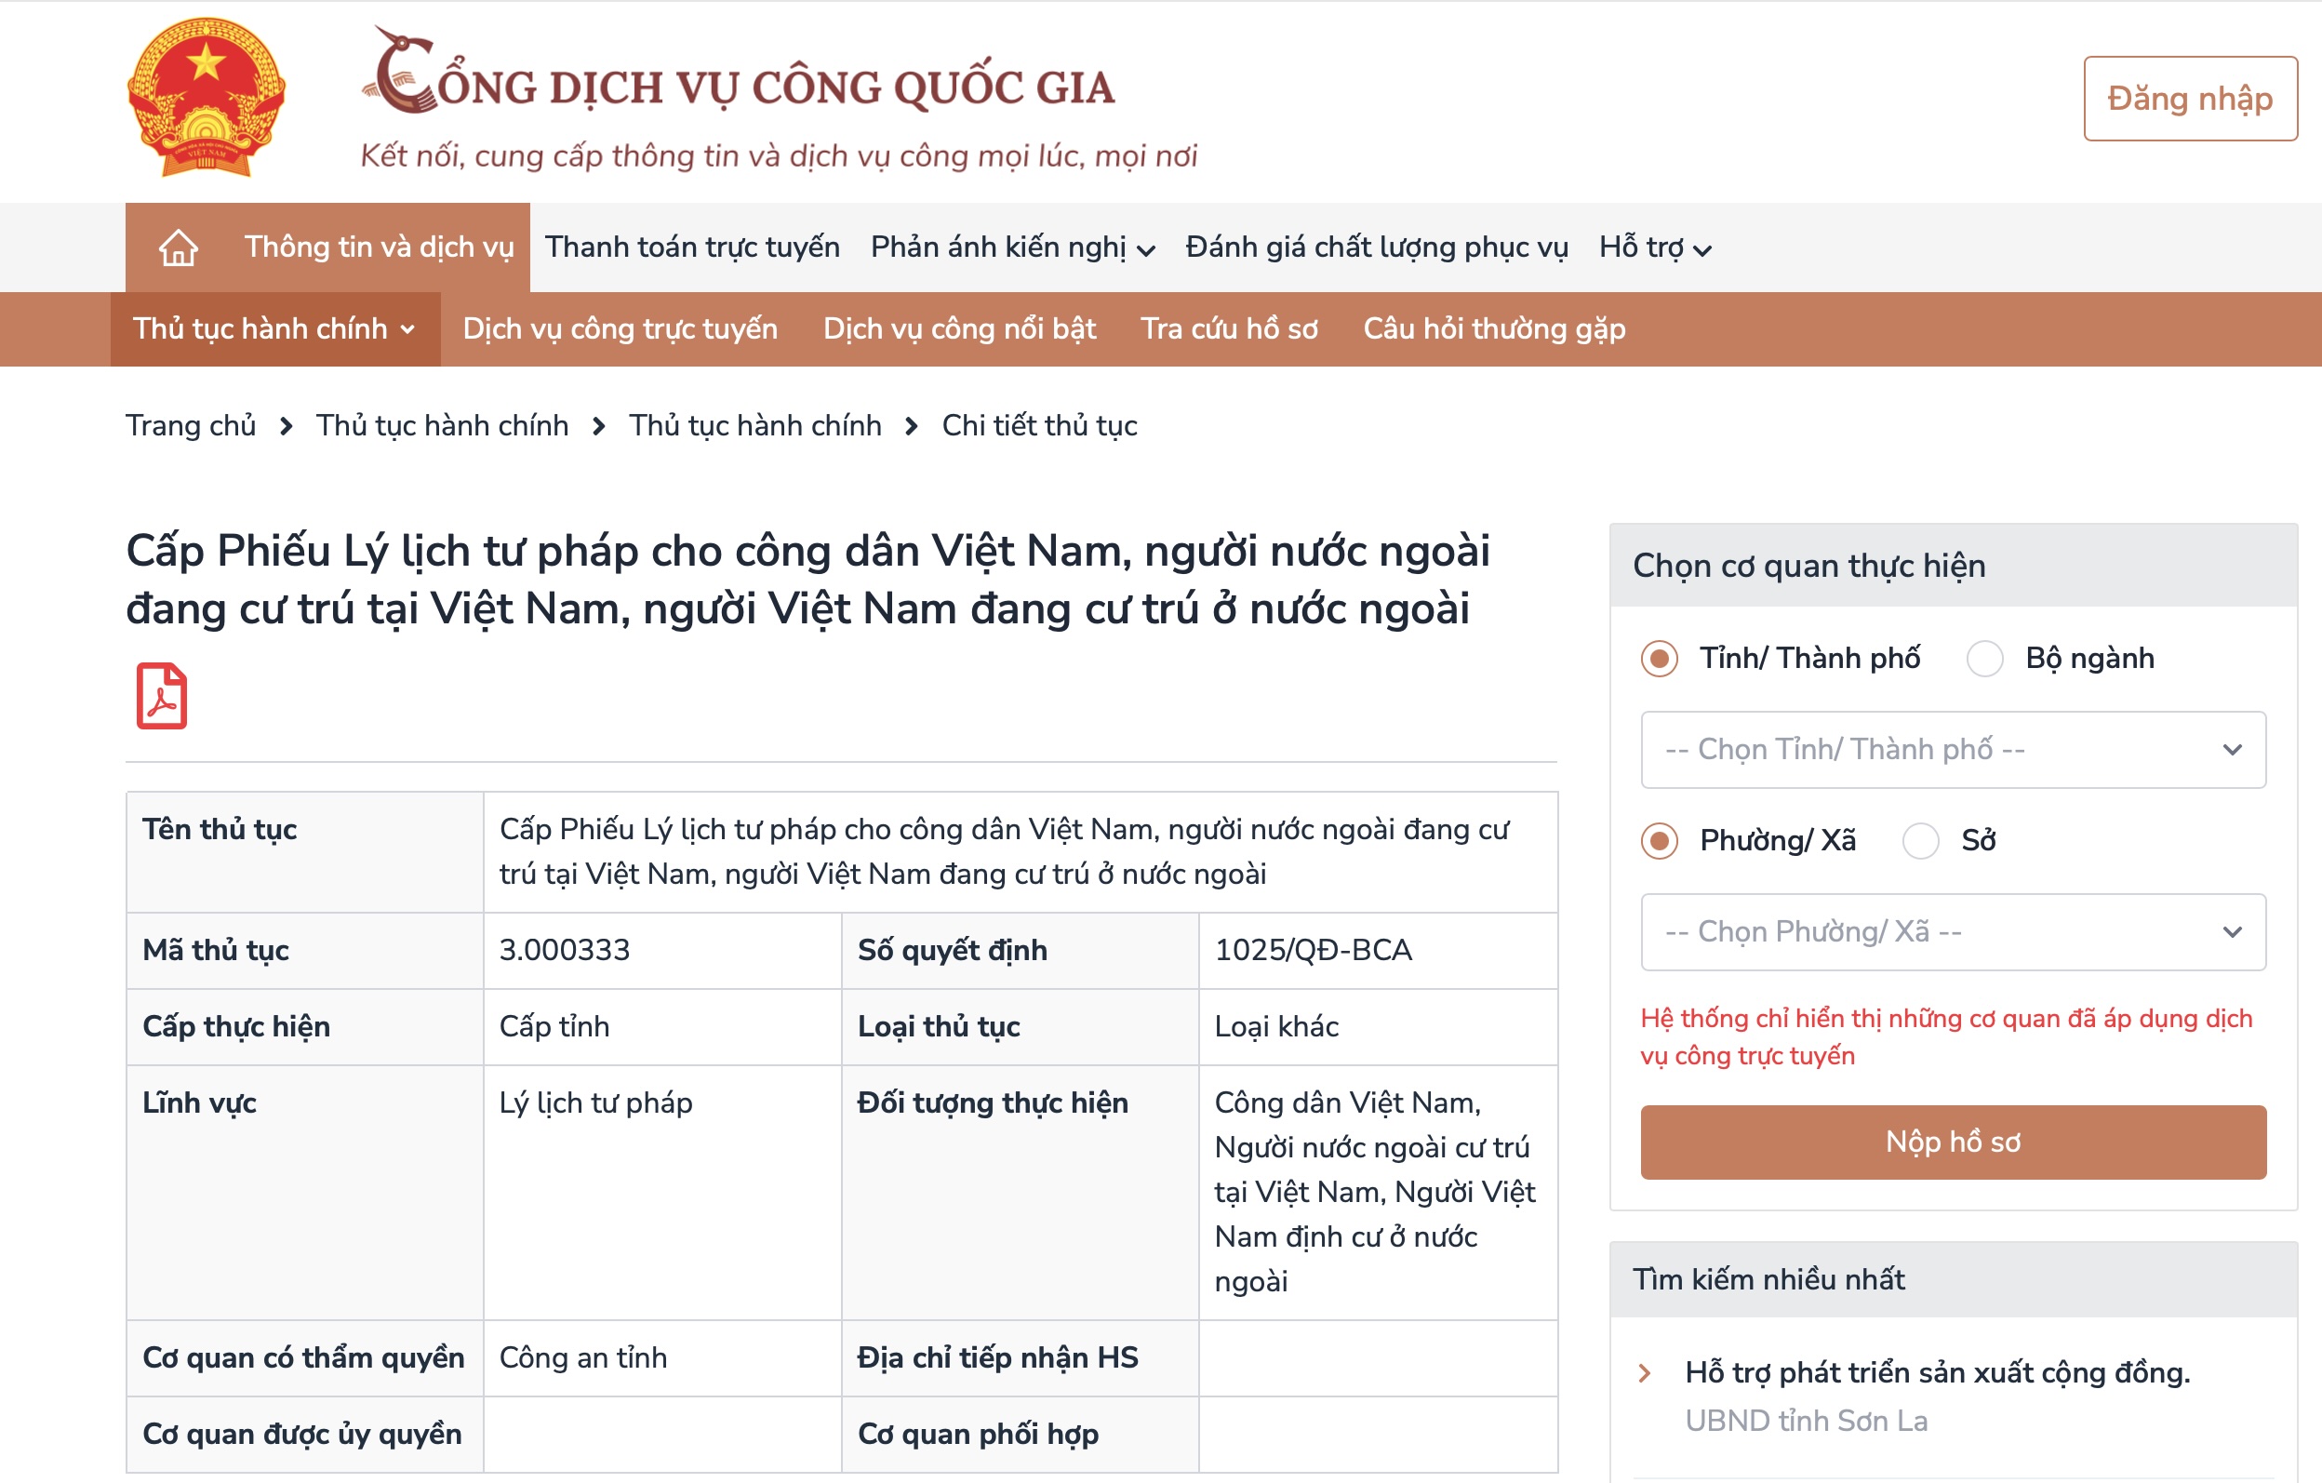The height and width of the screenshot is (1483, 2322).
Task: Click arrow icon beside Hỗ trợ phát triển sản xuất
Action: (1645, 1373)
